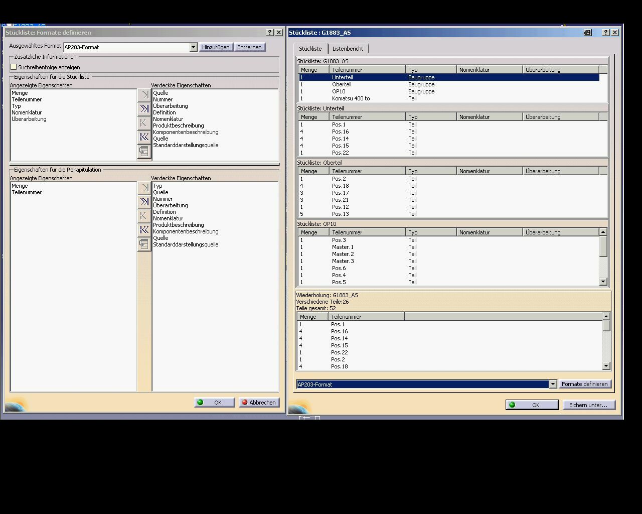Click Überarbeitung column header in Unterteil table
Viewport: 642px width, 514px height.
pos(561,117)
